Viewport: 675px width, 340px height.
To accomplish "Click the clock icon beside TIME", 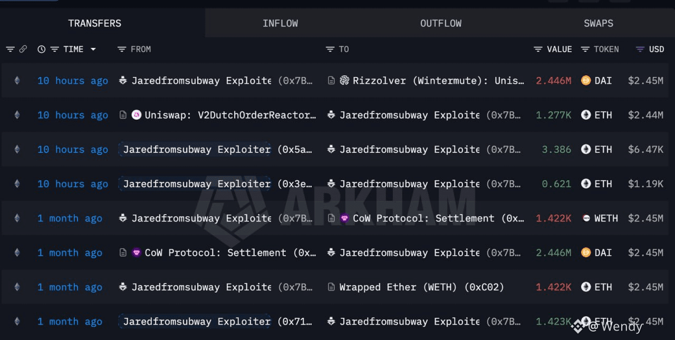I will 42,49.
